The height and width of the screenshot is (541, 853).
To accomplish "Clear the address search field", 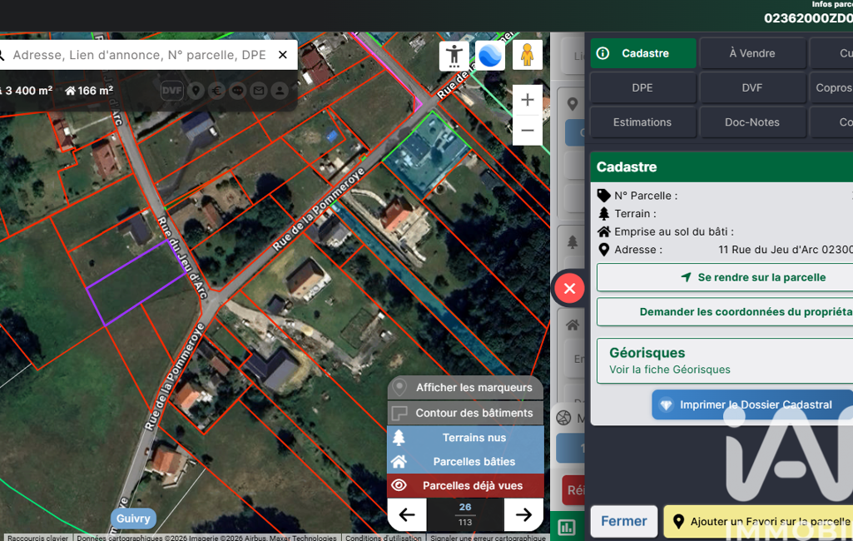I will click(x=283, y=55).
